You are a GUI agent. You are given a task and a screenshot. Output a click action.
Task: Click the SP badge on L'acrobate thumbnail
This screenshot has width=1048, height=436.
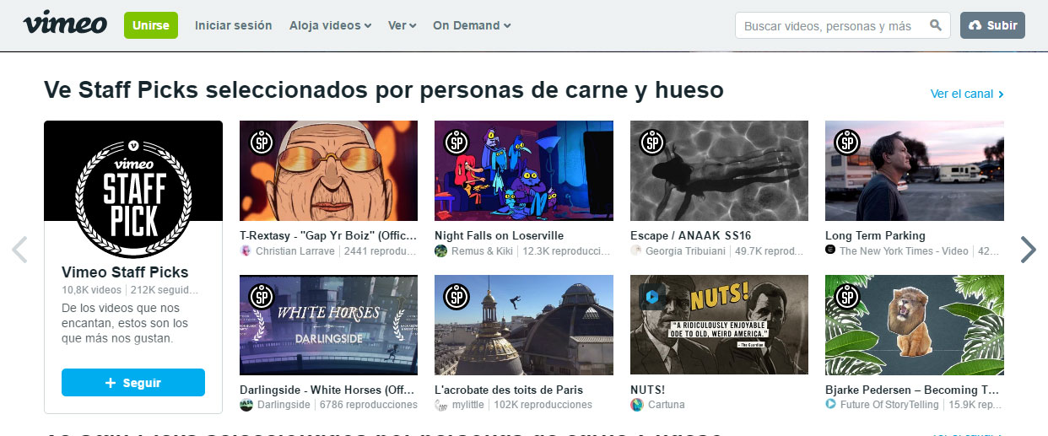[x=456, y=296]
